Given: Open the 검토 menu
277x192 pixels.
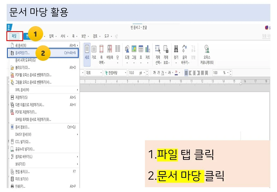Looking at the screenshot, I should pyautogui.click(x=96, y=36).
